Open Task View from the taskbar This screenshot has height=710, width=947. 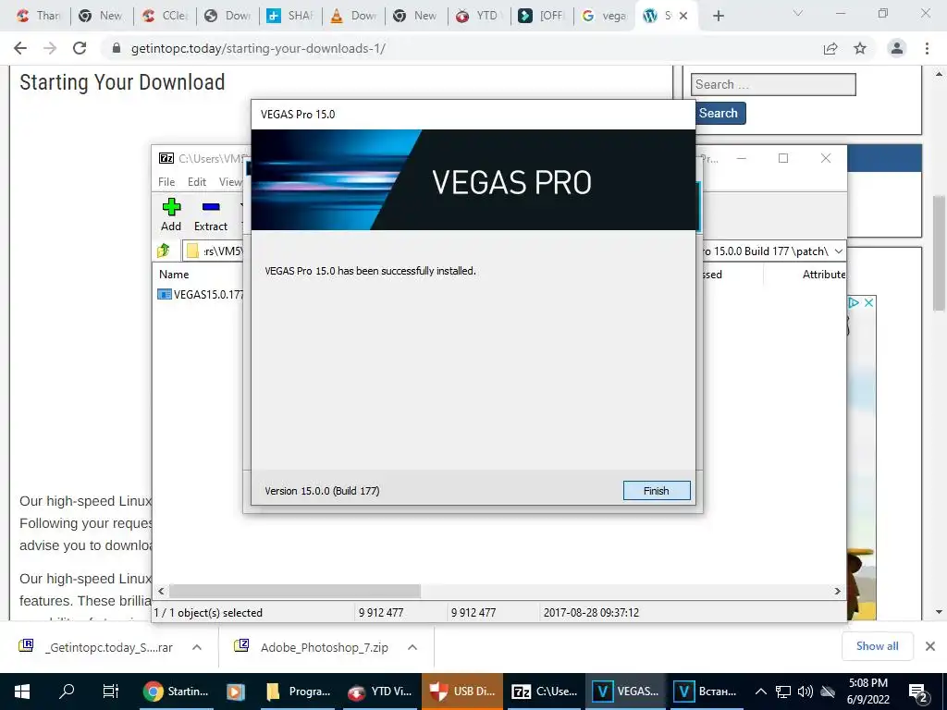click(111, 691)
